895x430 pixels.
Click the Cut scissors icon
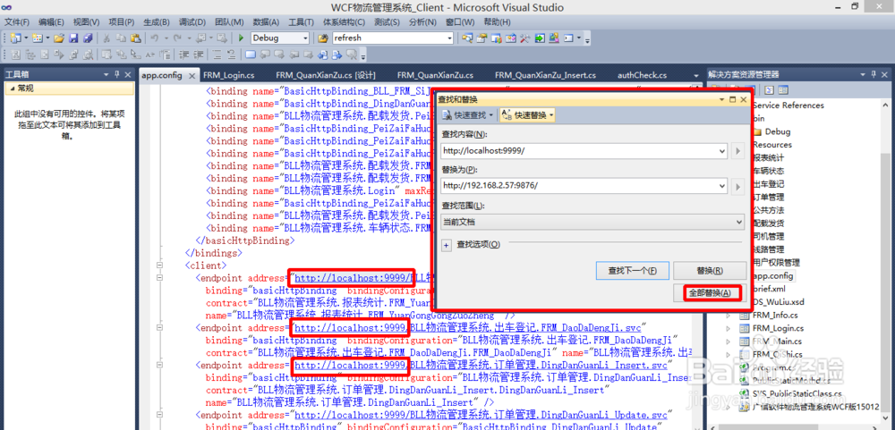coord(107,38)
